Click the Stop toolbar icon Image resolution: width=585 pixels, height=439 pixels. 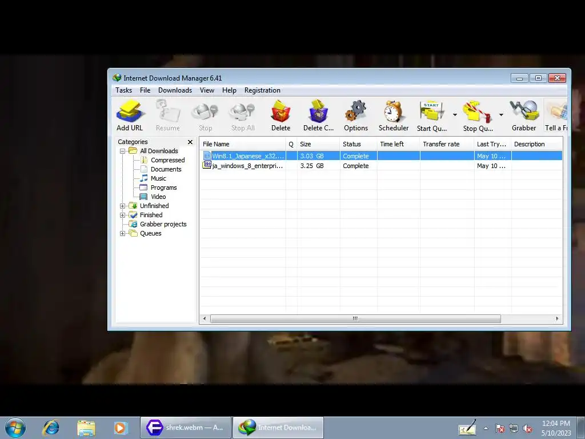[x=205, y=115]
